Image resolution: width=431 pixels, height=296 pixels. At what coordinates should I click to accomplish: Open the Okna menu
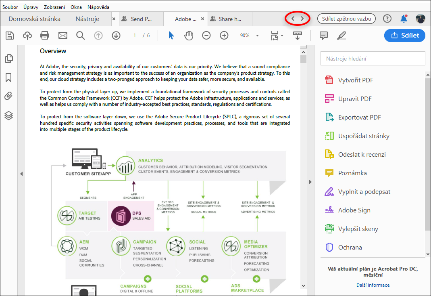[76, 7]
